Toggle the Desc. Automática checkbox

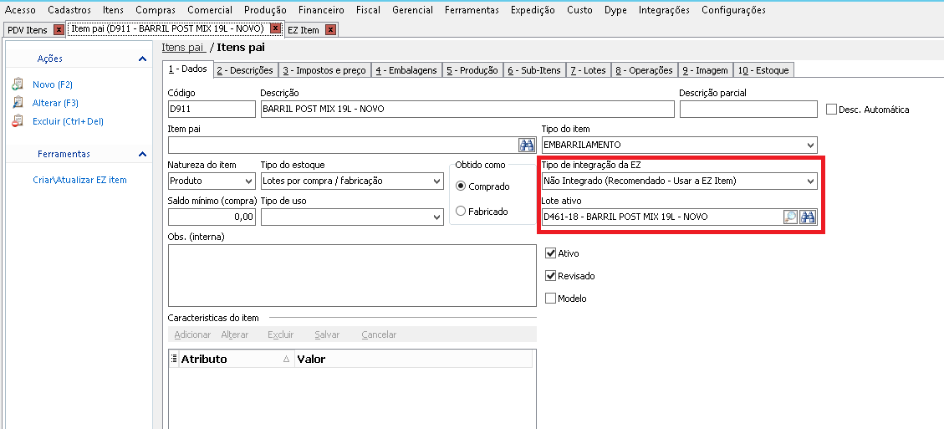pyautogui.click(x=831, y=109)
